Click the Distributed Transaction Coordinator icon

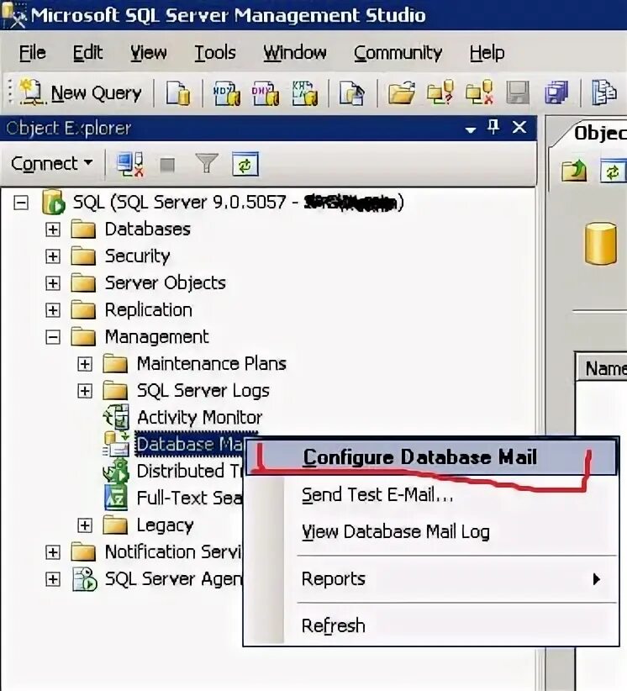click(x=116, y=471)
